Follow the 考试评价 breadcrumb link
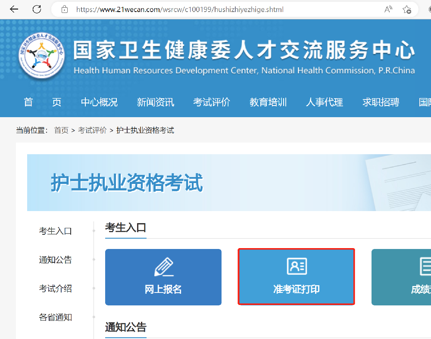 (x=92, y=130)
